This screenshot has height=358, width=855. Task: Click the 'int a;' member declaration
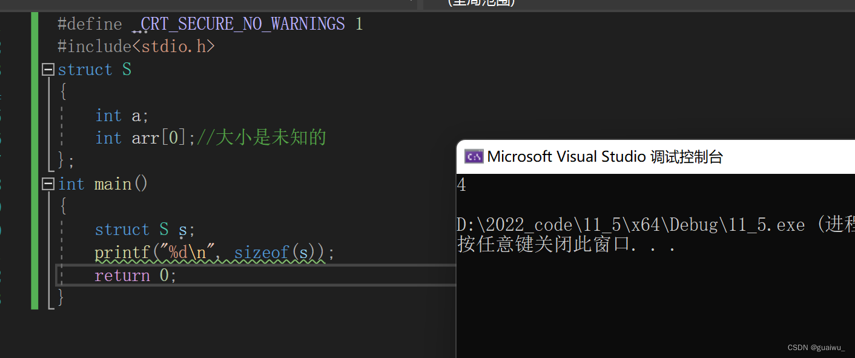click(122, 115)
